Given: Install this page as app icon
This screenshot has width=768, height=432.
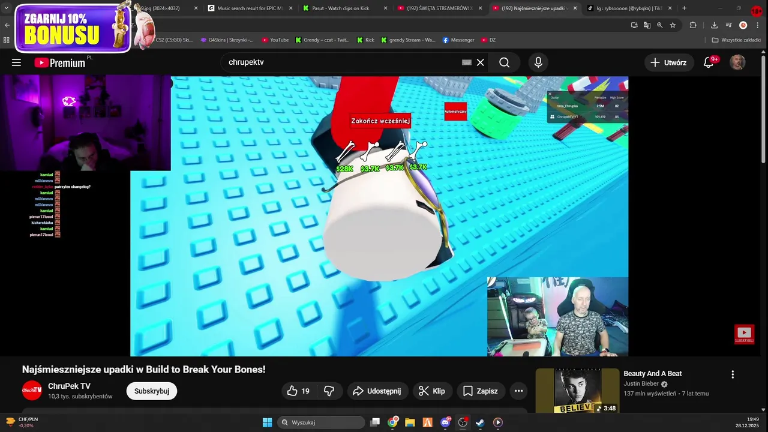Looking at the screenshot, I should pos(634,25).
